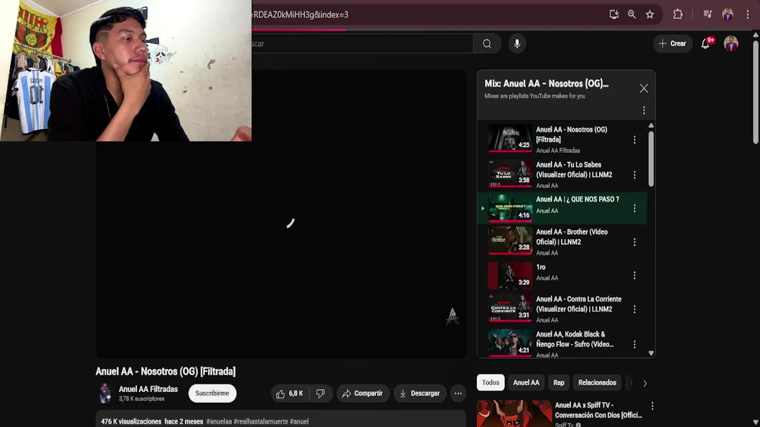Click the Descargar download button

coord(419,393)
